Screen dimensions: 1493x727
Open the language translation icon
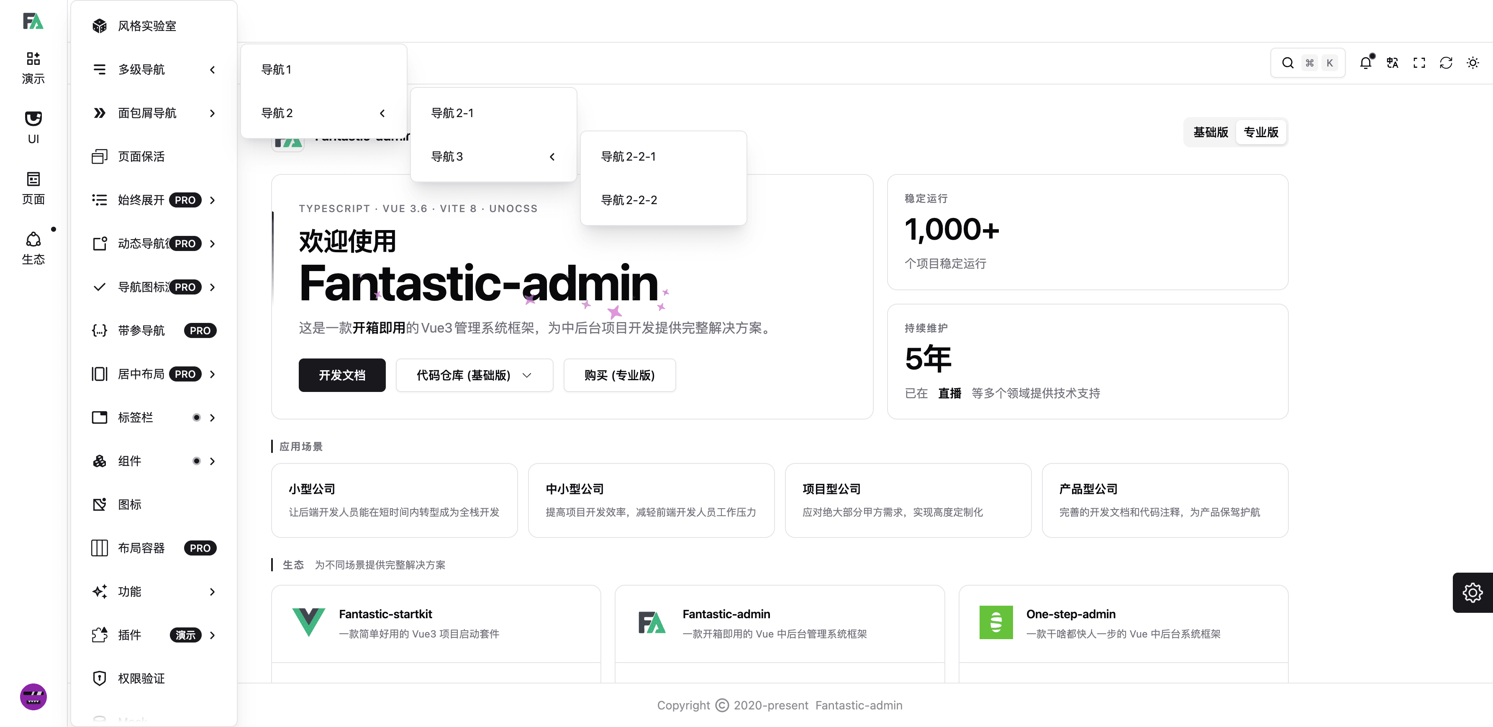pos(1392,63)
